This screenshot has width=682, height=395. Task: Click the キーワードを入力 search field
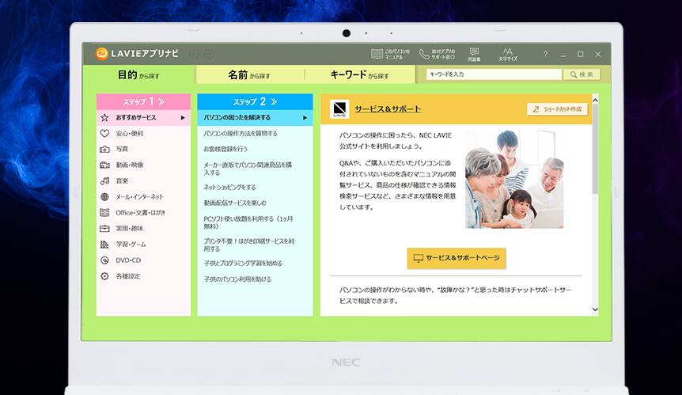click(494, 74)
